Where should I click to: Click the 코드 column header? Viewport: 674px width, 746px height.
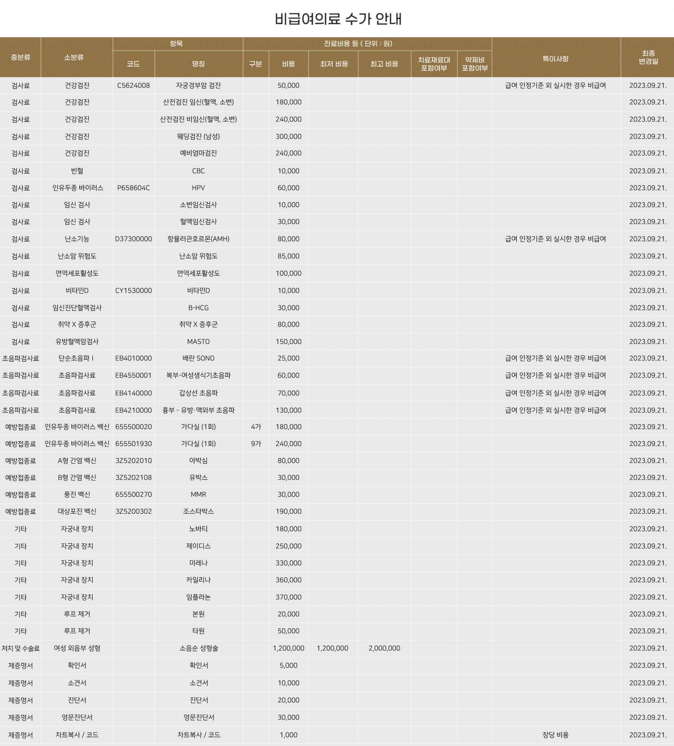pos(133,64)
